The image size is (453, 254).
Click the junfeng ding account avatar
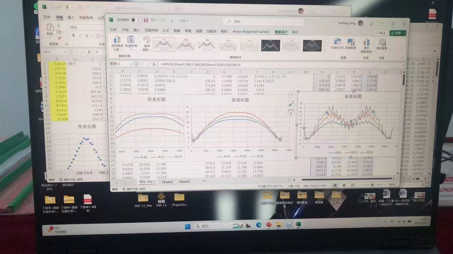point(360,23)
